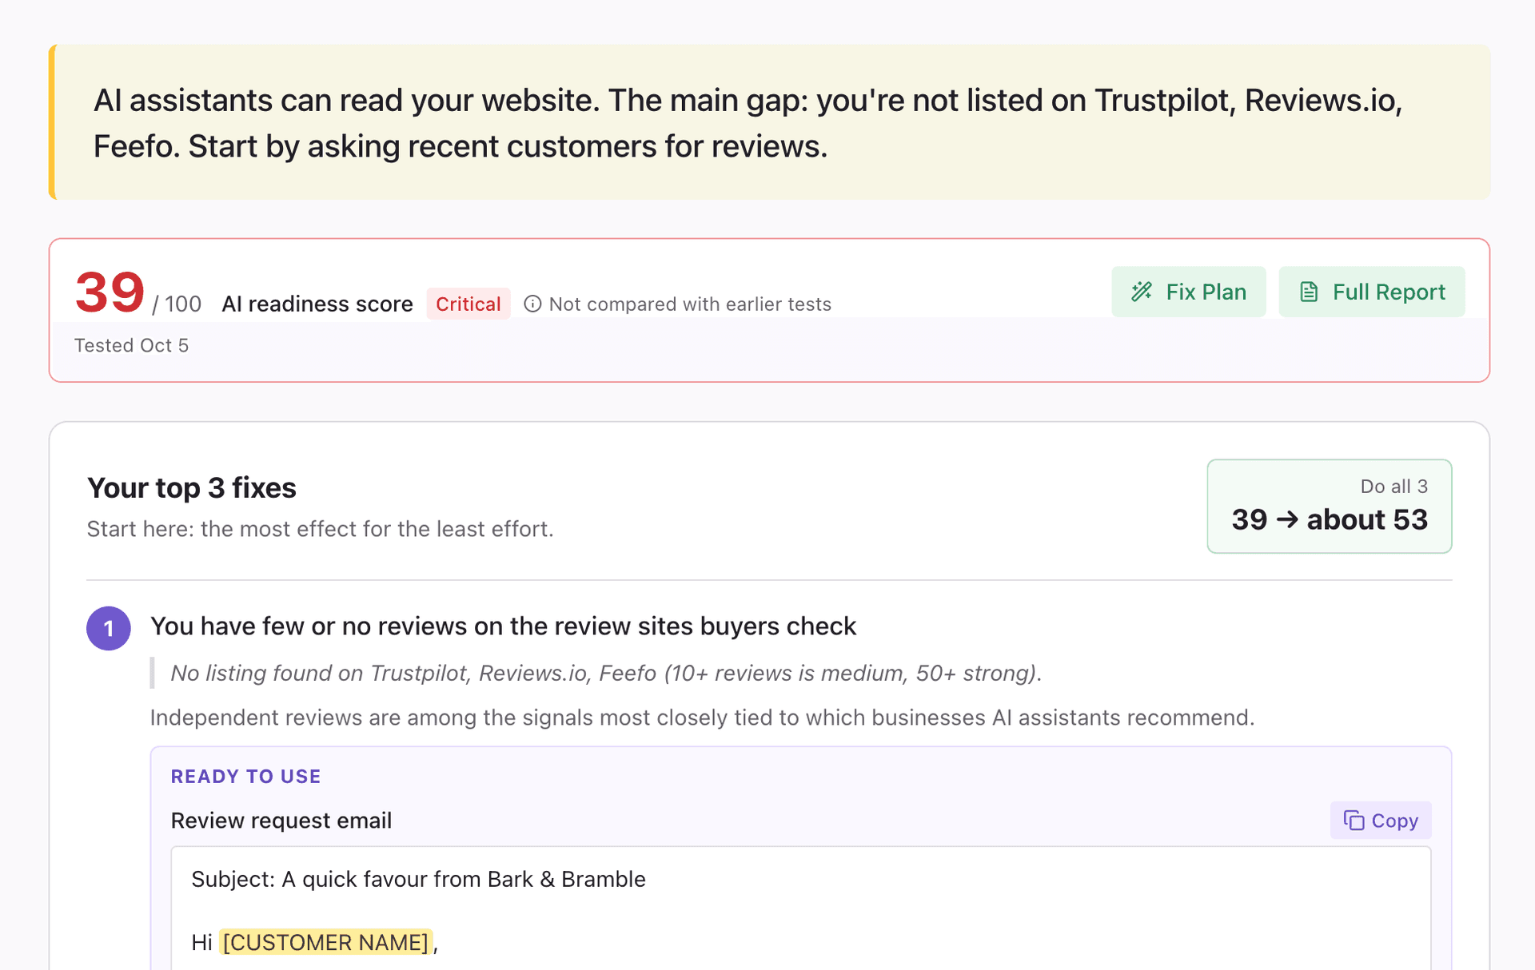Viewport: 1535px width, 970px height.
Task: Click 'Start here: the most effect' subtitle
Action: point(320,529)
